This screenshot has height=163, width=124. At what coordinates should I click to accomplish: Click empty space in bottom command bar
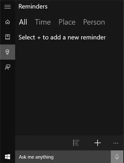click(43, 143)
